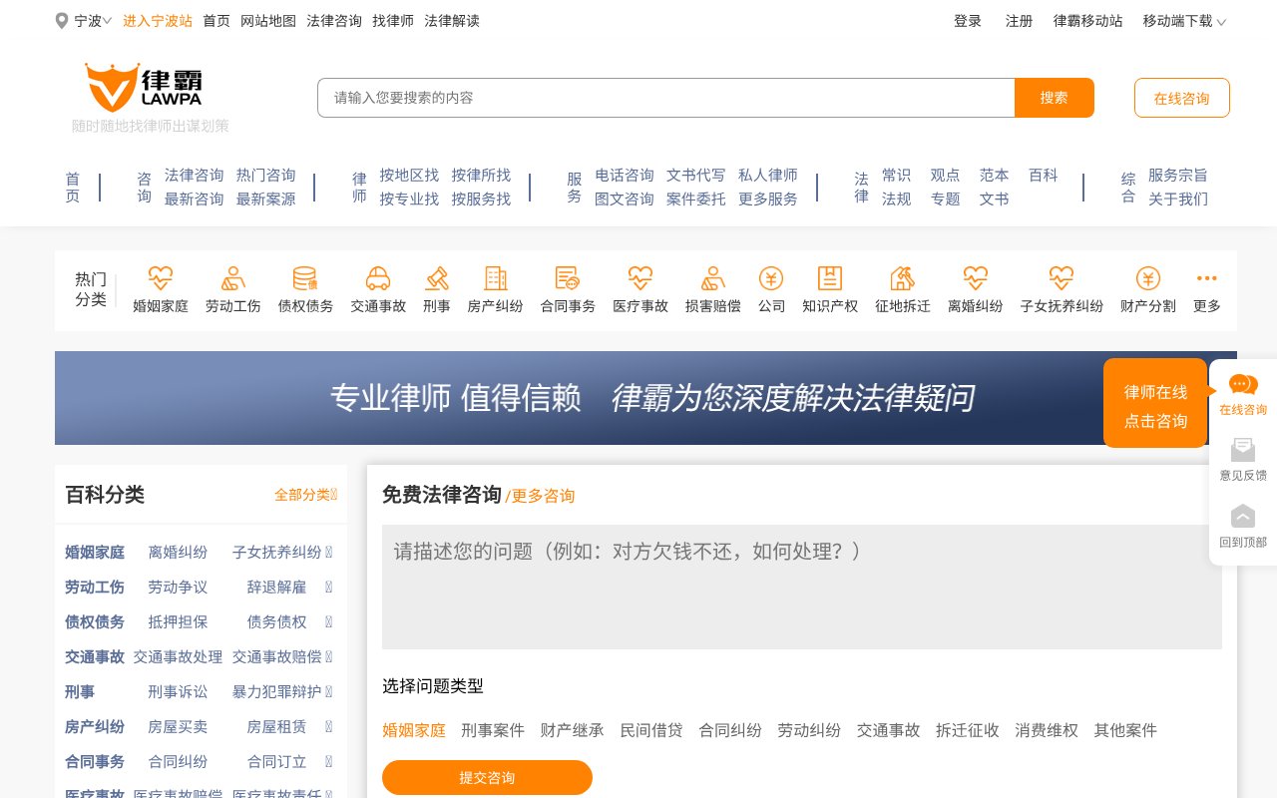Select 民间借贷 problem type
The width and height of the screenshot is (1277, 798).
click(x=651, y=730)
